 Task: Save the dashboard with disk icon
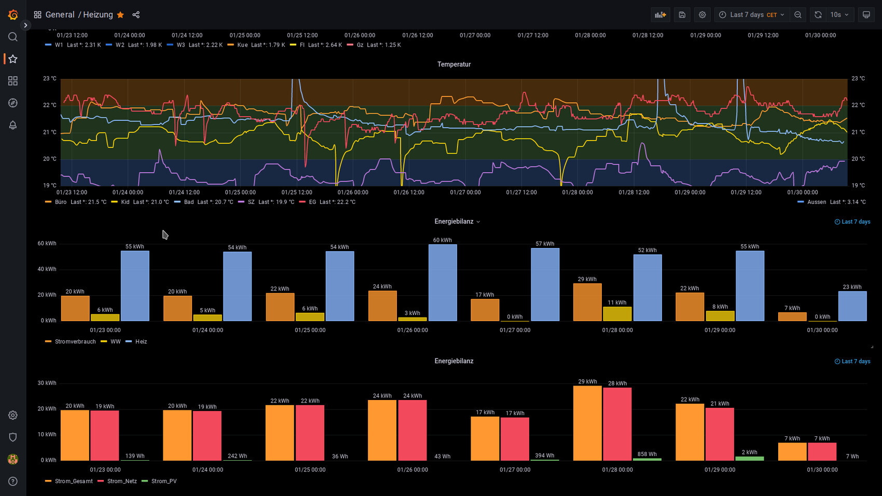coord(682,15)
